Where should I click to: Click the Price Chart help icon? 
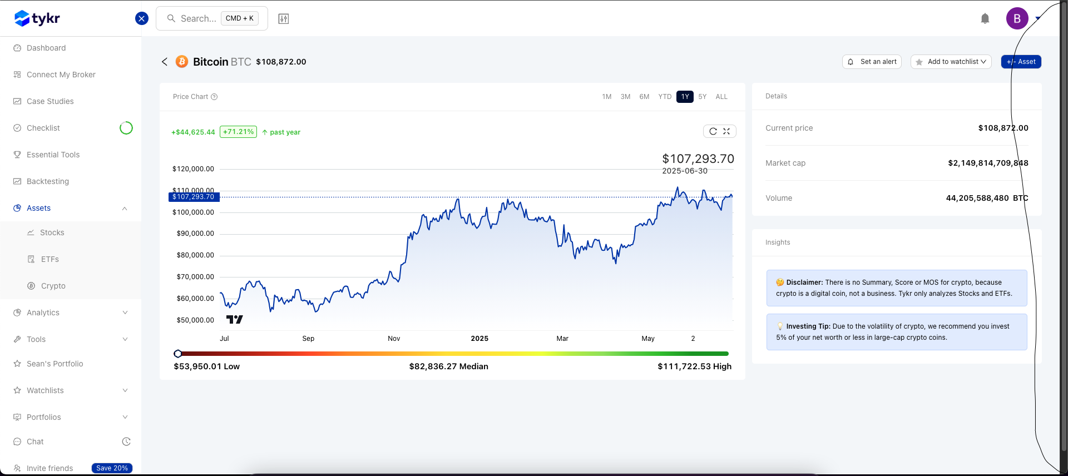[214, 97]
